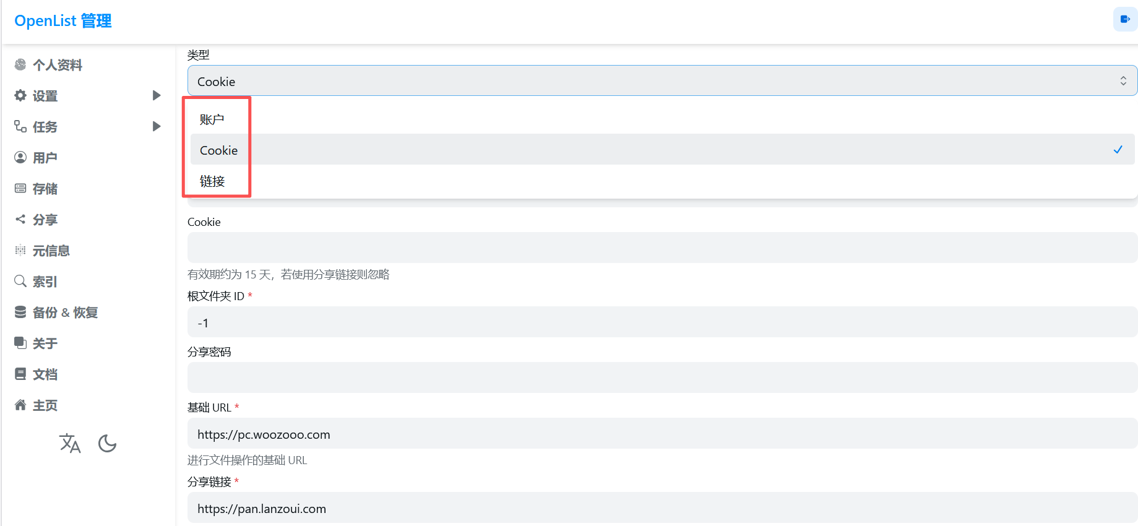This screenshot has width=1138, height=526.
Task: Expand the 设置 submenu arrow
Action: tap(157, 95)
